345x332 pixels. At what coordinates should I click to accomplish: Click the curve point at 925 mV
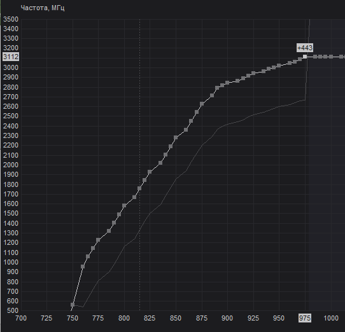click(x=253, y=73)
